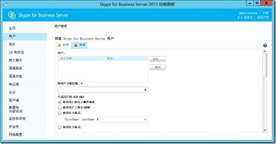Open IM 和状态 section

(16, 52)
